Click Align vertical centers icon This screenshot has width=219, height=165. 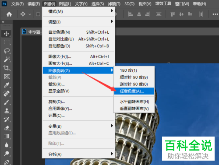tap(181, 14)
